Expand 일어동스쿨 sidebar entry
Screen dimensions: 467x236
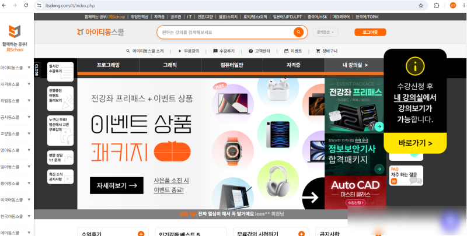click(29, 167)
